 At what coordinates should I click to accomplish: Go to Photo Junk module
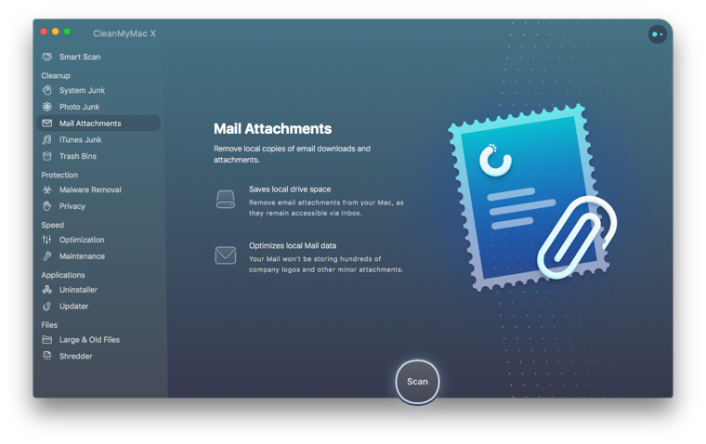pos(79,107)
